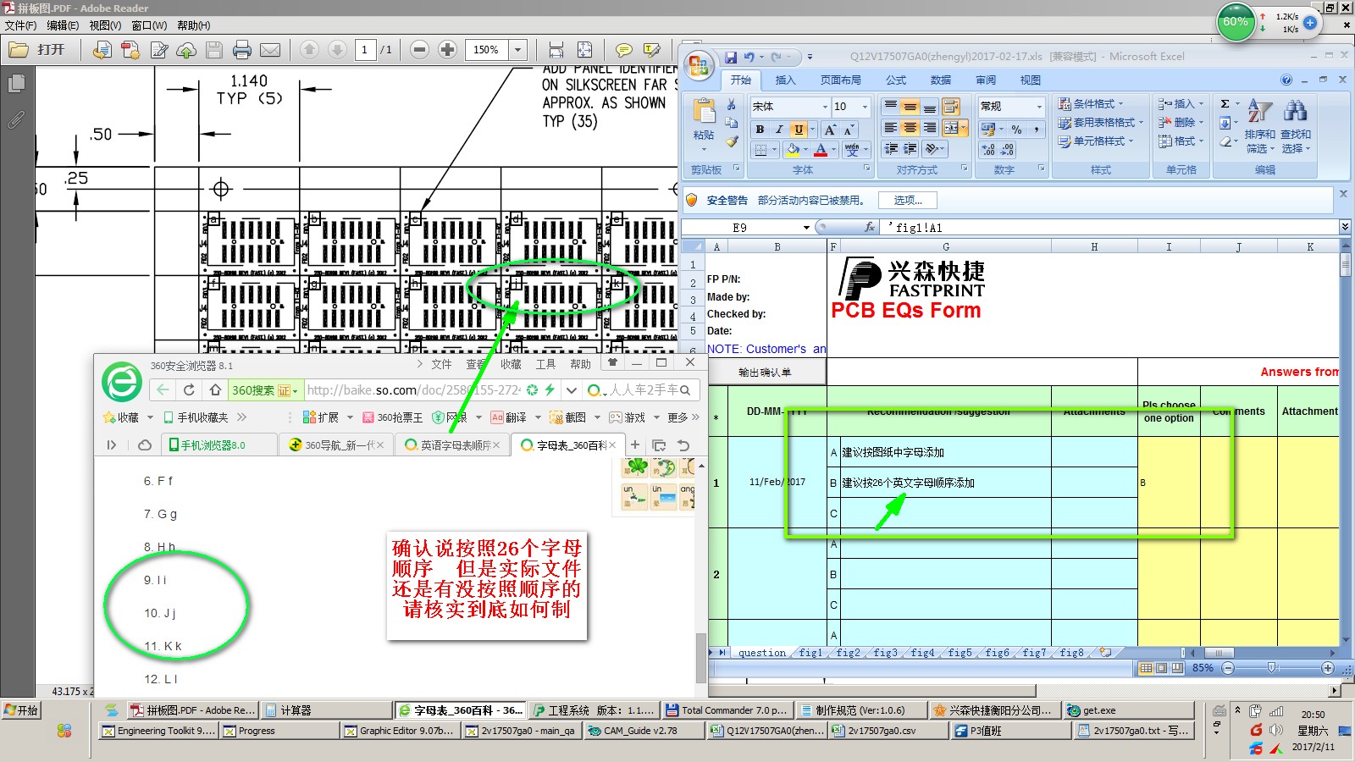Click the fill color bucket in Excel
Viewport: 1355px width, 762px height.
(793, 150)
